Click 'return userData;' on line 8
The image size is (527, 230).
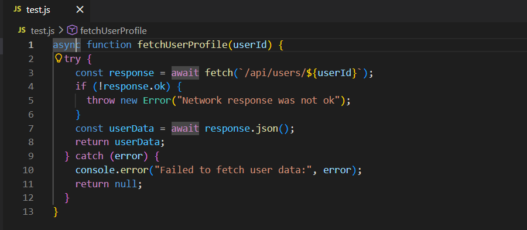pyautogui.click(x=120, y=142)
